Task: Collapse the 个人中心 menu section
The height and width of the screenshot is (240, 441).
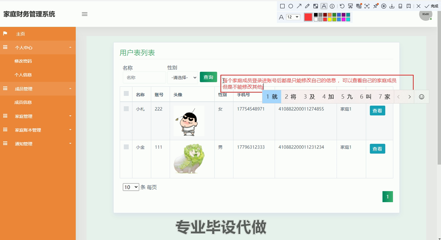Action: click(38, 48)
